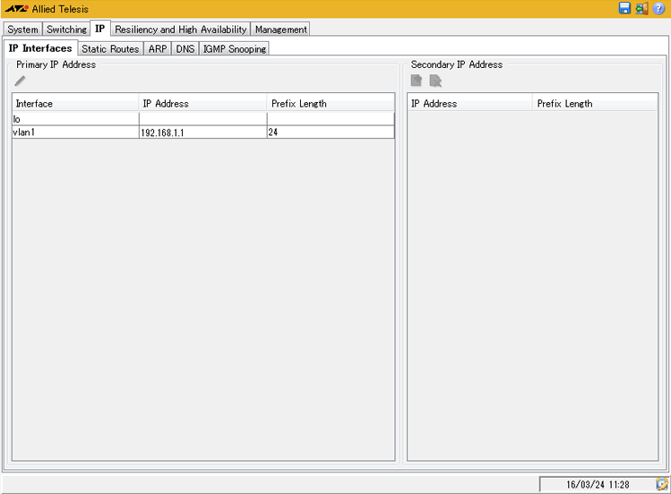The width and height of the screenshot is (671, 494).
Task: Open help with the question mark icon
Action: pos(659,8)
